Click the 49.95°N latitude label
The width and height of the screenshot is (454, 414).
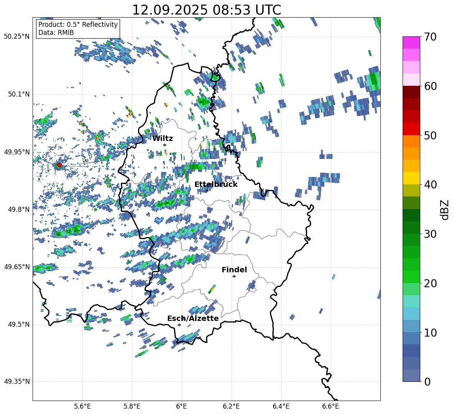pos(17,152)
